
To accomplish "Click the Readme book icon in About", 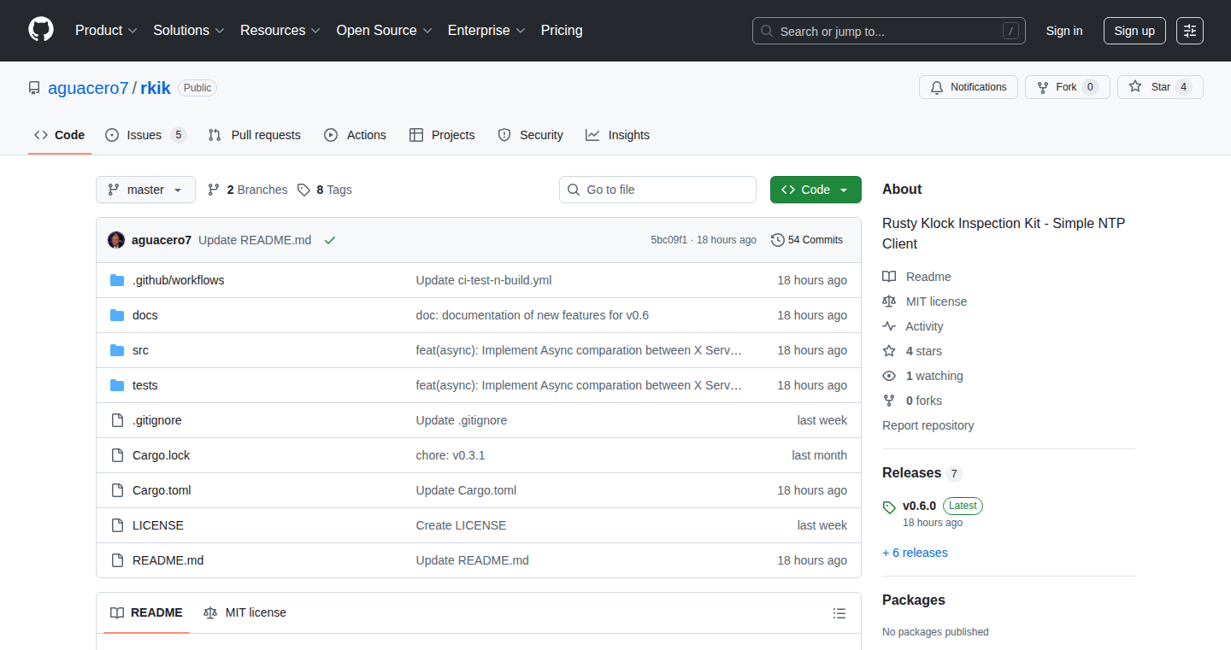I will point(889,277).
